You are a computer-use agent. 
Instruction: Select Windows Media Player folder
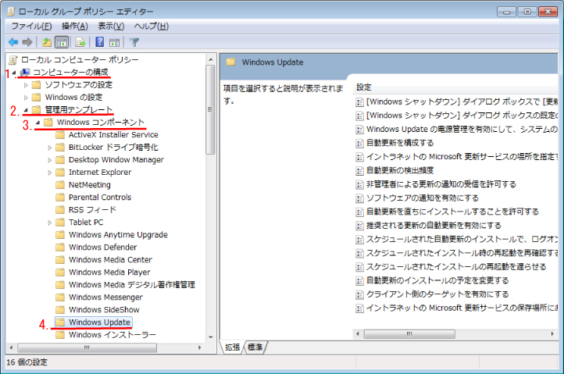click(x=109, y=272)
